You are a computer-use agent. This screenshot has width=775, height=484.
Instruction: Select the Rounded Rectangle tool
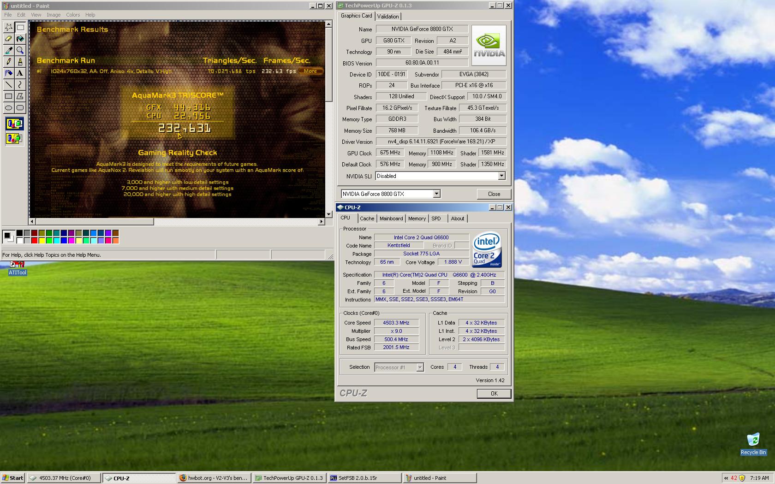click(x=20, y=108)
